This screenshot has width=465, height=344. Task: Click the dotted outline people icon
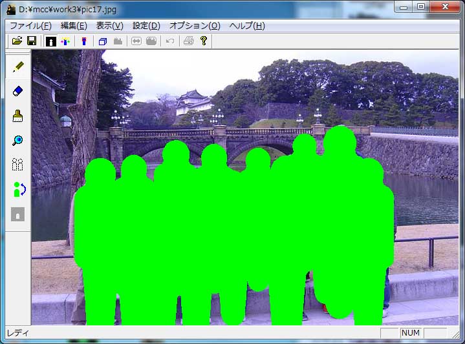[17, 165]
